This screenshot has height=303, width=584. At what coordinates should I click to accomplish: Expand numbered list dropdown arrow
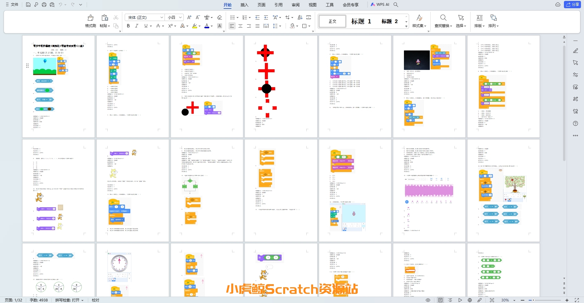pyautogui.click(x=249, y=17)
